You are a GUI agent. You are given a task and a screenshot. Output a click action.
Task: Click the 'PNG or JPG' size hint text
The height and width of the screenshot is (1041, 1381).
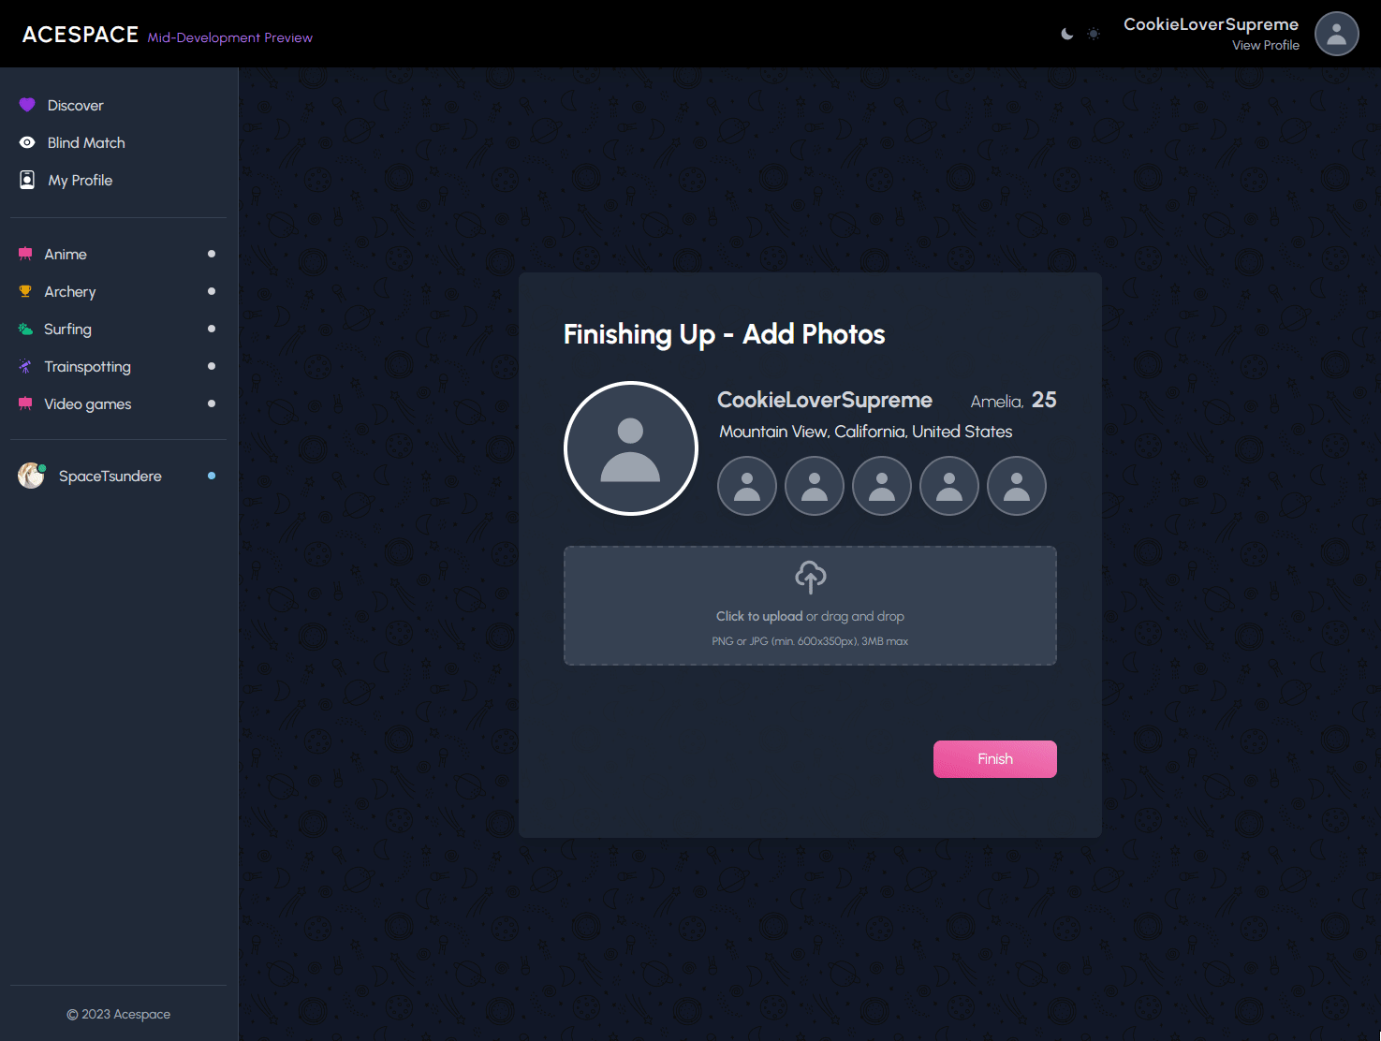(x=810, y=641)
